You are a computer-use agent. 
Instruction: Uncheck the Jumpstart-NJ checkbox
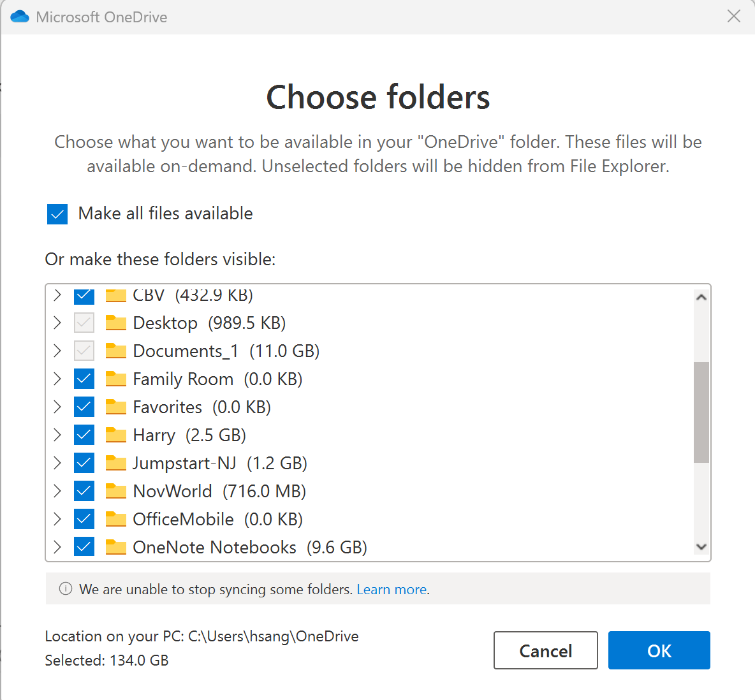tap(84, 463)
